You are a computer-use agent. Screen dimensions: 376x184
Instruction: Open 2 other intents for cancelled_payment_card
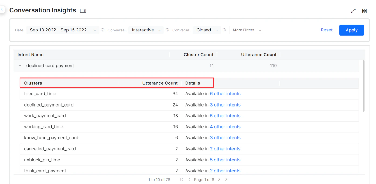point(225,149)
